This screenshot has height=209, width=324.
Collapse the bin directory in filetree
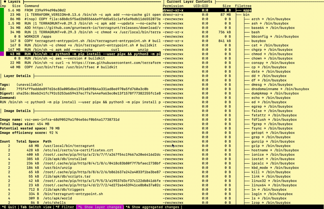pos(246,15)
